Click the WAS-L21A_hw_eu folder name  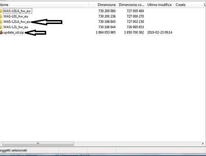(x=17, y=22)
